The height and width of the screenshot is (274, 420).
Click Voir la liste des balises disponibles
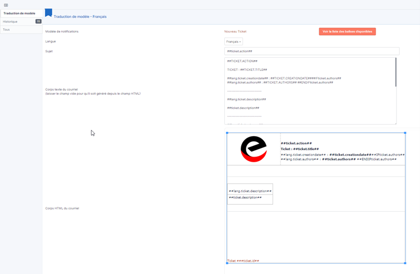[x=347, y=32]
